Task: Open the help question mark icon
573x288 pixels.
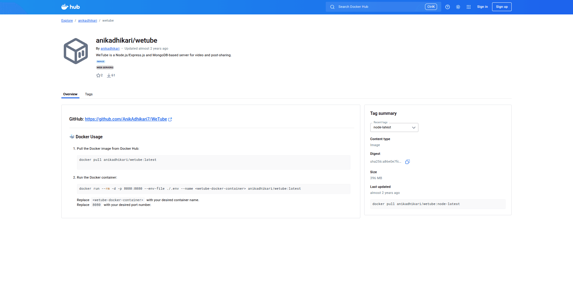Action: [448, 7]
